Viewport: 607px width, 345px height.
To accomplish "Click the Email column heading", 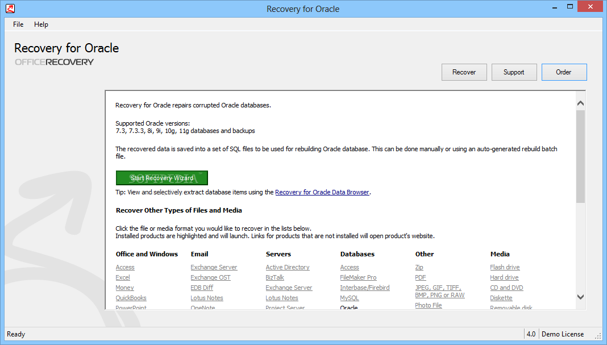I will (x=199, y=254).
